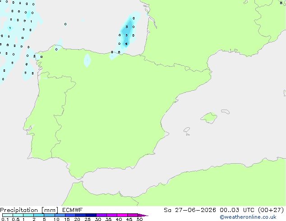The width and height of the screenshot is (286, 221).
Task: Pick the 10–15 mm blue legend swatch
Action: (x=60, y=215)
